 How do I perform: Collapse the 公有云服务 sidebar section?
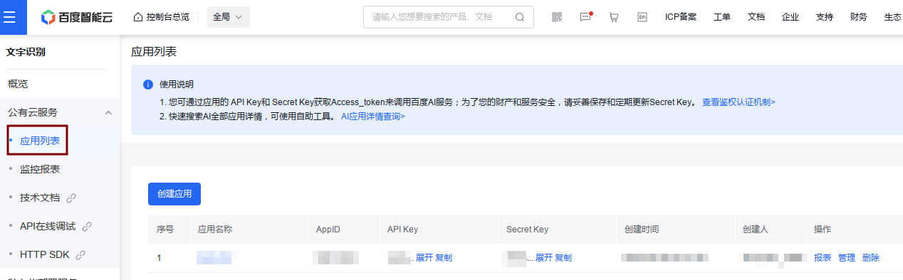[x=108, y=112]
